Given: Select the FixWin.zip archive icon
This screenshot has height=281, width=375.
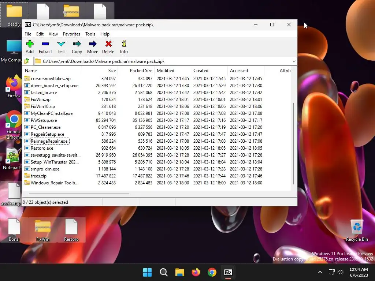Looking at the screenshot, I should pyautogui.click(x=27, y=99).
